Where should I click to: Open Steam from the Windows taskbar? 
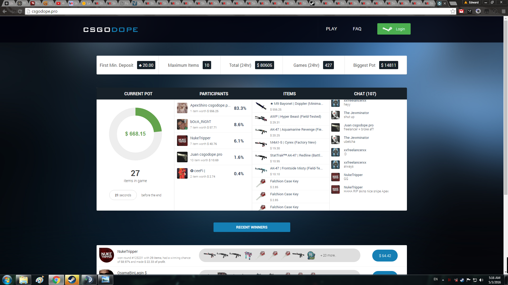point(72,280)
